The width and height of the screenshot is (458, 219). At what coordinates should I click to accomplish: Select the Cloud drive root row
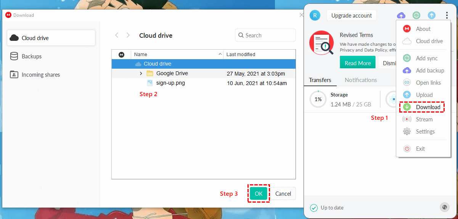204,64
